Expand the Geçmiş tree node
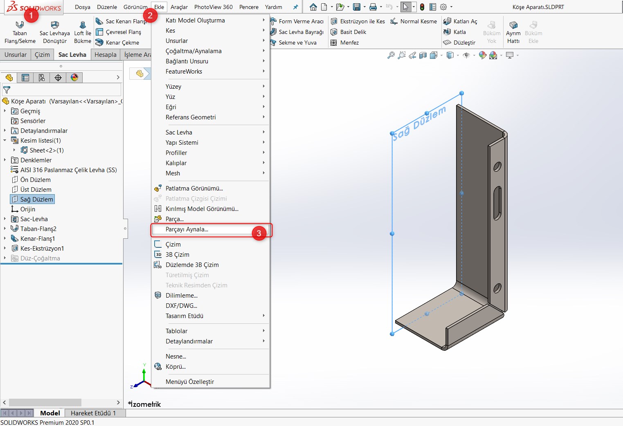623x426 pixels. [x=5, y=111]
